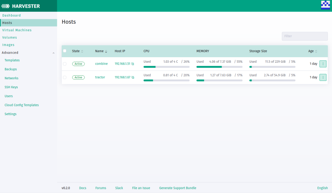Open the action menu for combine host
The image size is (332, 193).
pos(323,64)
